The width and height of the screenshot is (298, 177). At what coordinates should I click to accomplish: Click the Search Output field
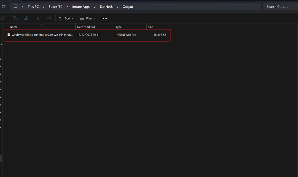coord(280,7)
